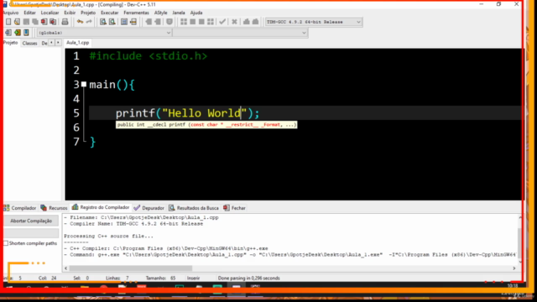The height and width of the screenshot is (302, 537).
Task: Click the navigate Forward arrow icon
Action: click(158, 22)
